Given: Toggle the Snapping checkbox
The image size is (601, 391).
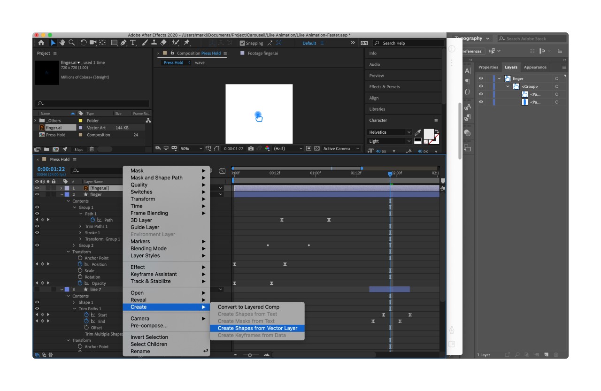Looking at the screenshot, I should pyautogui.click(x=243, y=43).
